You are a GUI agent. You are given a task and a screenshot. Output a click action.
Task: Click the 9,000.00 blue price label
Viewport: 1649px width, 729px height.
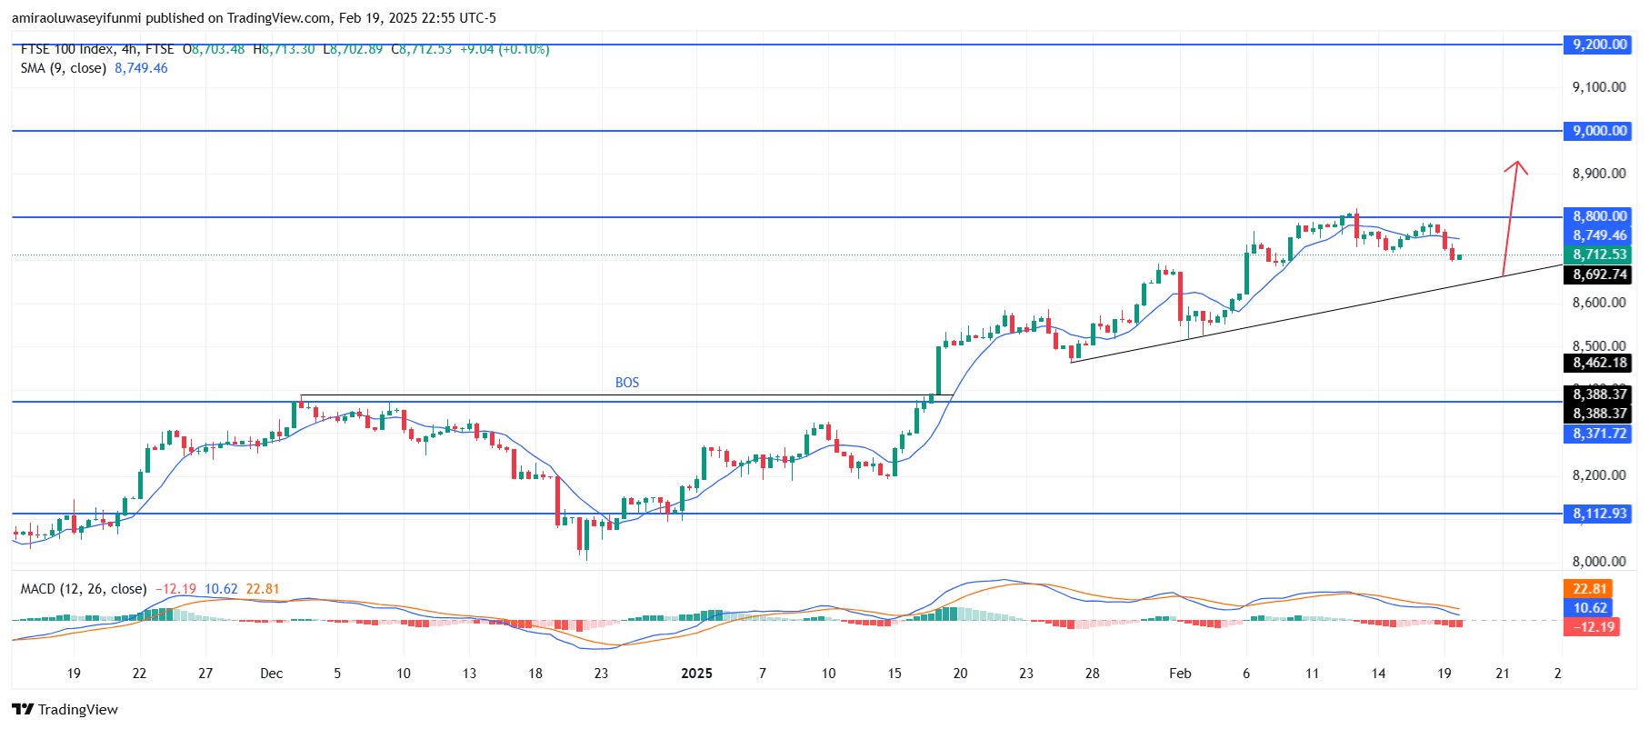(1599, 131)
